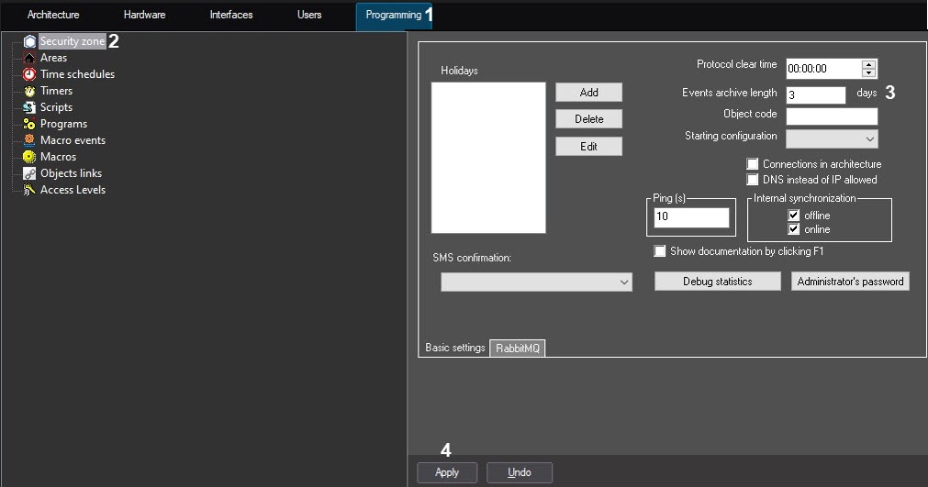Open the Hardware tab
Viewport: 928px width, 487px height.
point(144,15)
